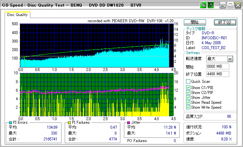Click the floppy disk save icon in title bar
The width and height of the screenshot is (243, 147).
211,5
